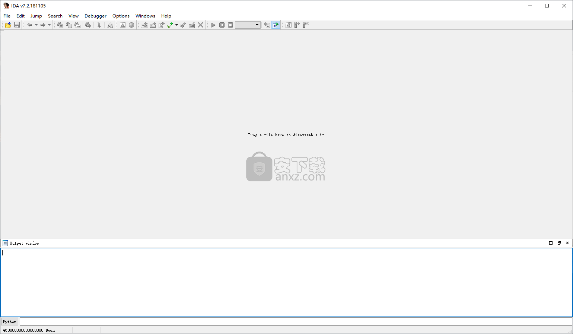Expand the Jump back history dropdown arrow
This screenshot has width=573, height=334.
pyautogui.click(x=36, y=25)
